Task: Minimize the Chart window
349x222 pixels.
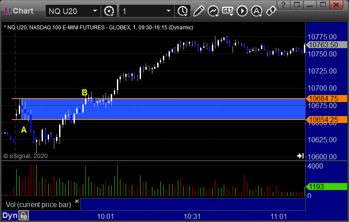Action: tap(310, 5)
